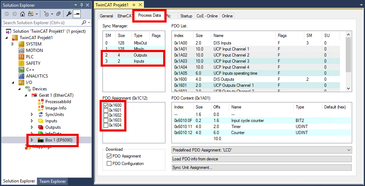
Task: Click the Devices node icon
Action: (28, 89)
